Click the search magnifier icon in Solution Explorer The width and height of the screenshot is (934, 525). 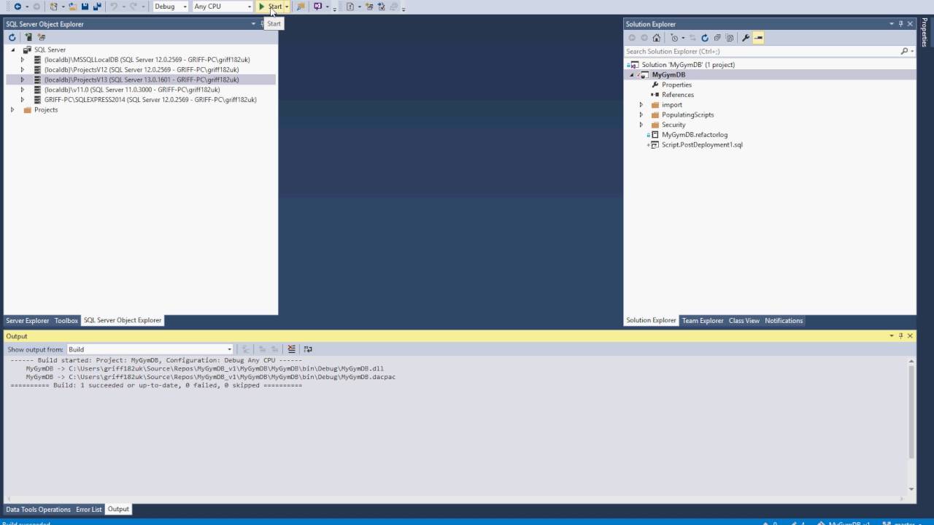click(905, 51)
